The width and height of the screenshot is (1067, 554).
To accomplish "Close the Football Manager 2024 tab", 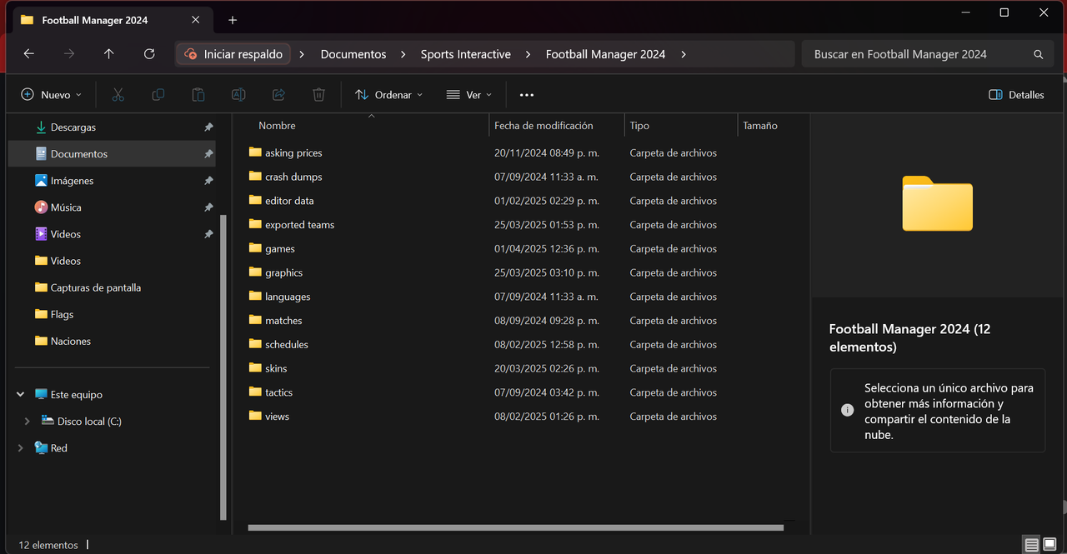I will pyautogui.click(x=196, y=20).
